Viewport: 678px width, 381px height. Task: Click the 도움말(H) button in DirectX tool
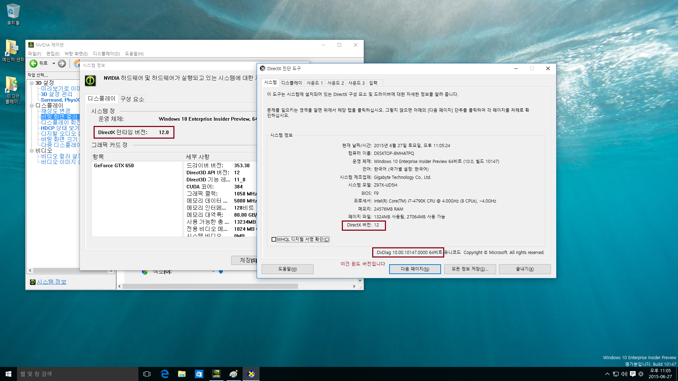click(x=287, y=269)
